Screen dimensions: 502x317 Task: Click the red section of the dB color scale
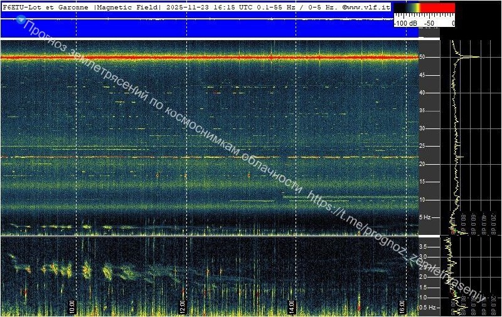coord(437,8)
